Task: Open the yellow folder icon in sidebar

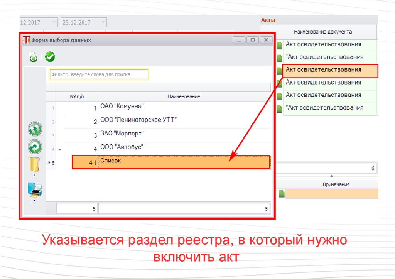Action: (x=34, y=165)
